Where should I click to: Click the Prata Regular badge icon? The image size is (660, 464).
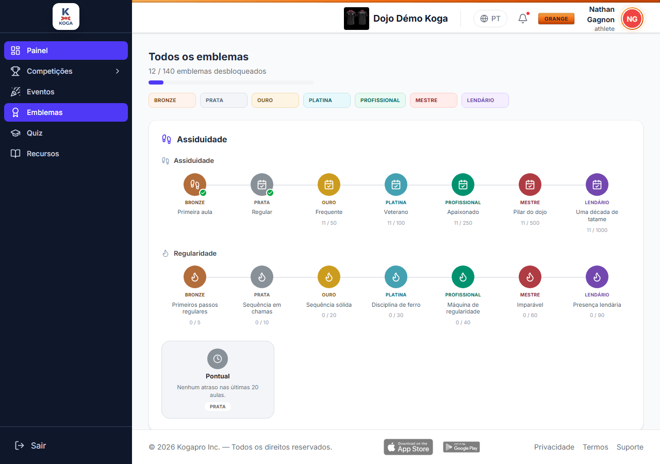click(262, 185)
